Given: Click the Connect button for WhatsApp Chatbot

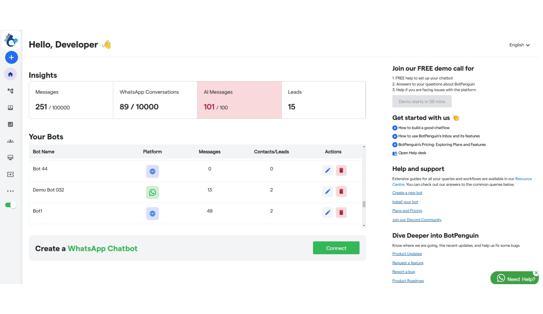Looking at the screenshot, I should click(x=336, y=248).
